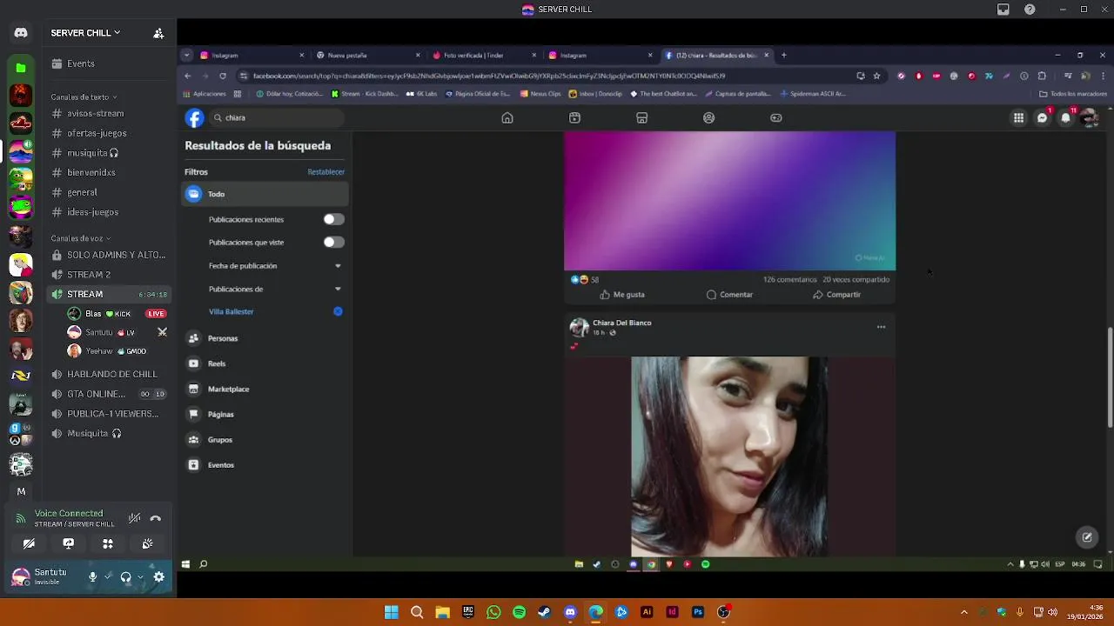Join HABLANDO DE CHILL voice channel
Image resolution: width=1114 pixels, height=626 pixels.
click(109, 374)
